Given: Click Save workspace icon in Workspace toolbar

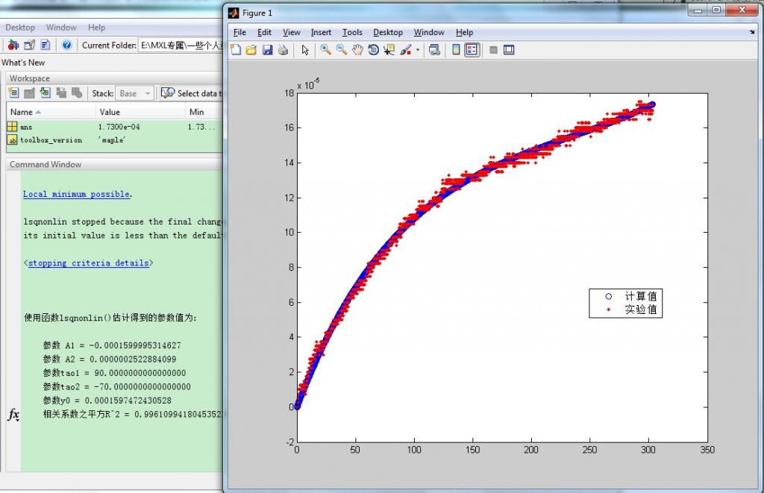Looking at the screenshot, I should click(61, 93).
